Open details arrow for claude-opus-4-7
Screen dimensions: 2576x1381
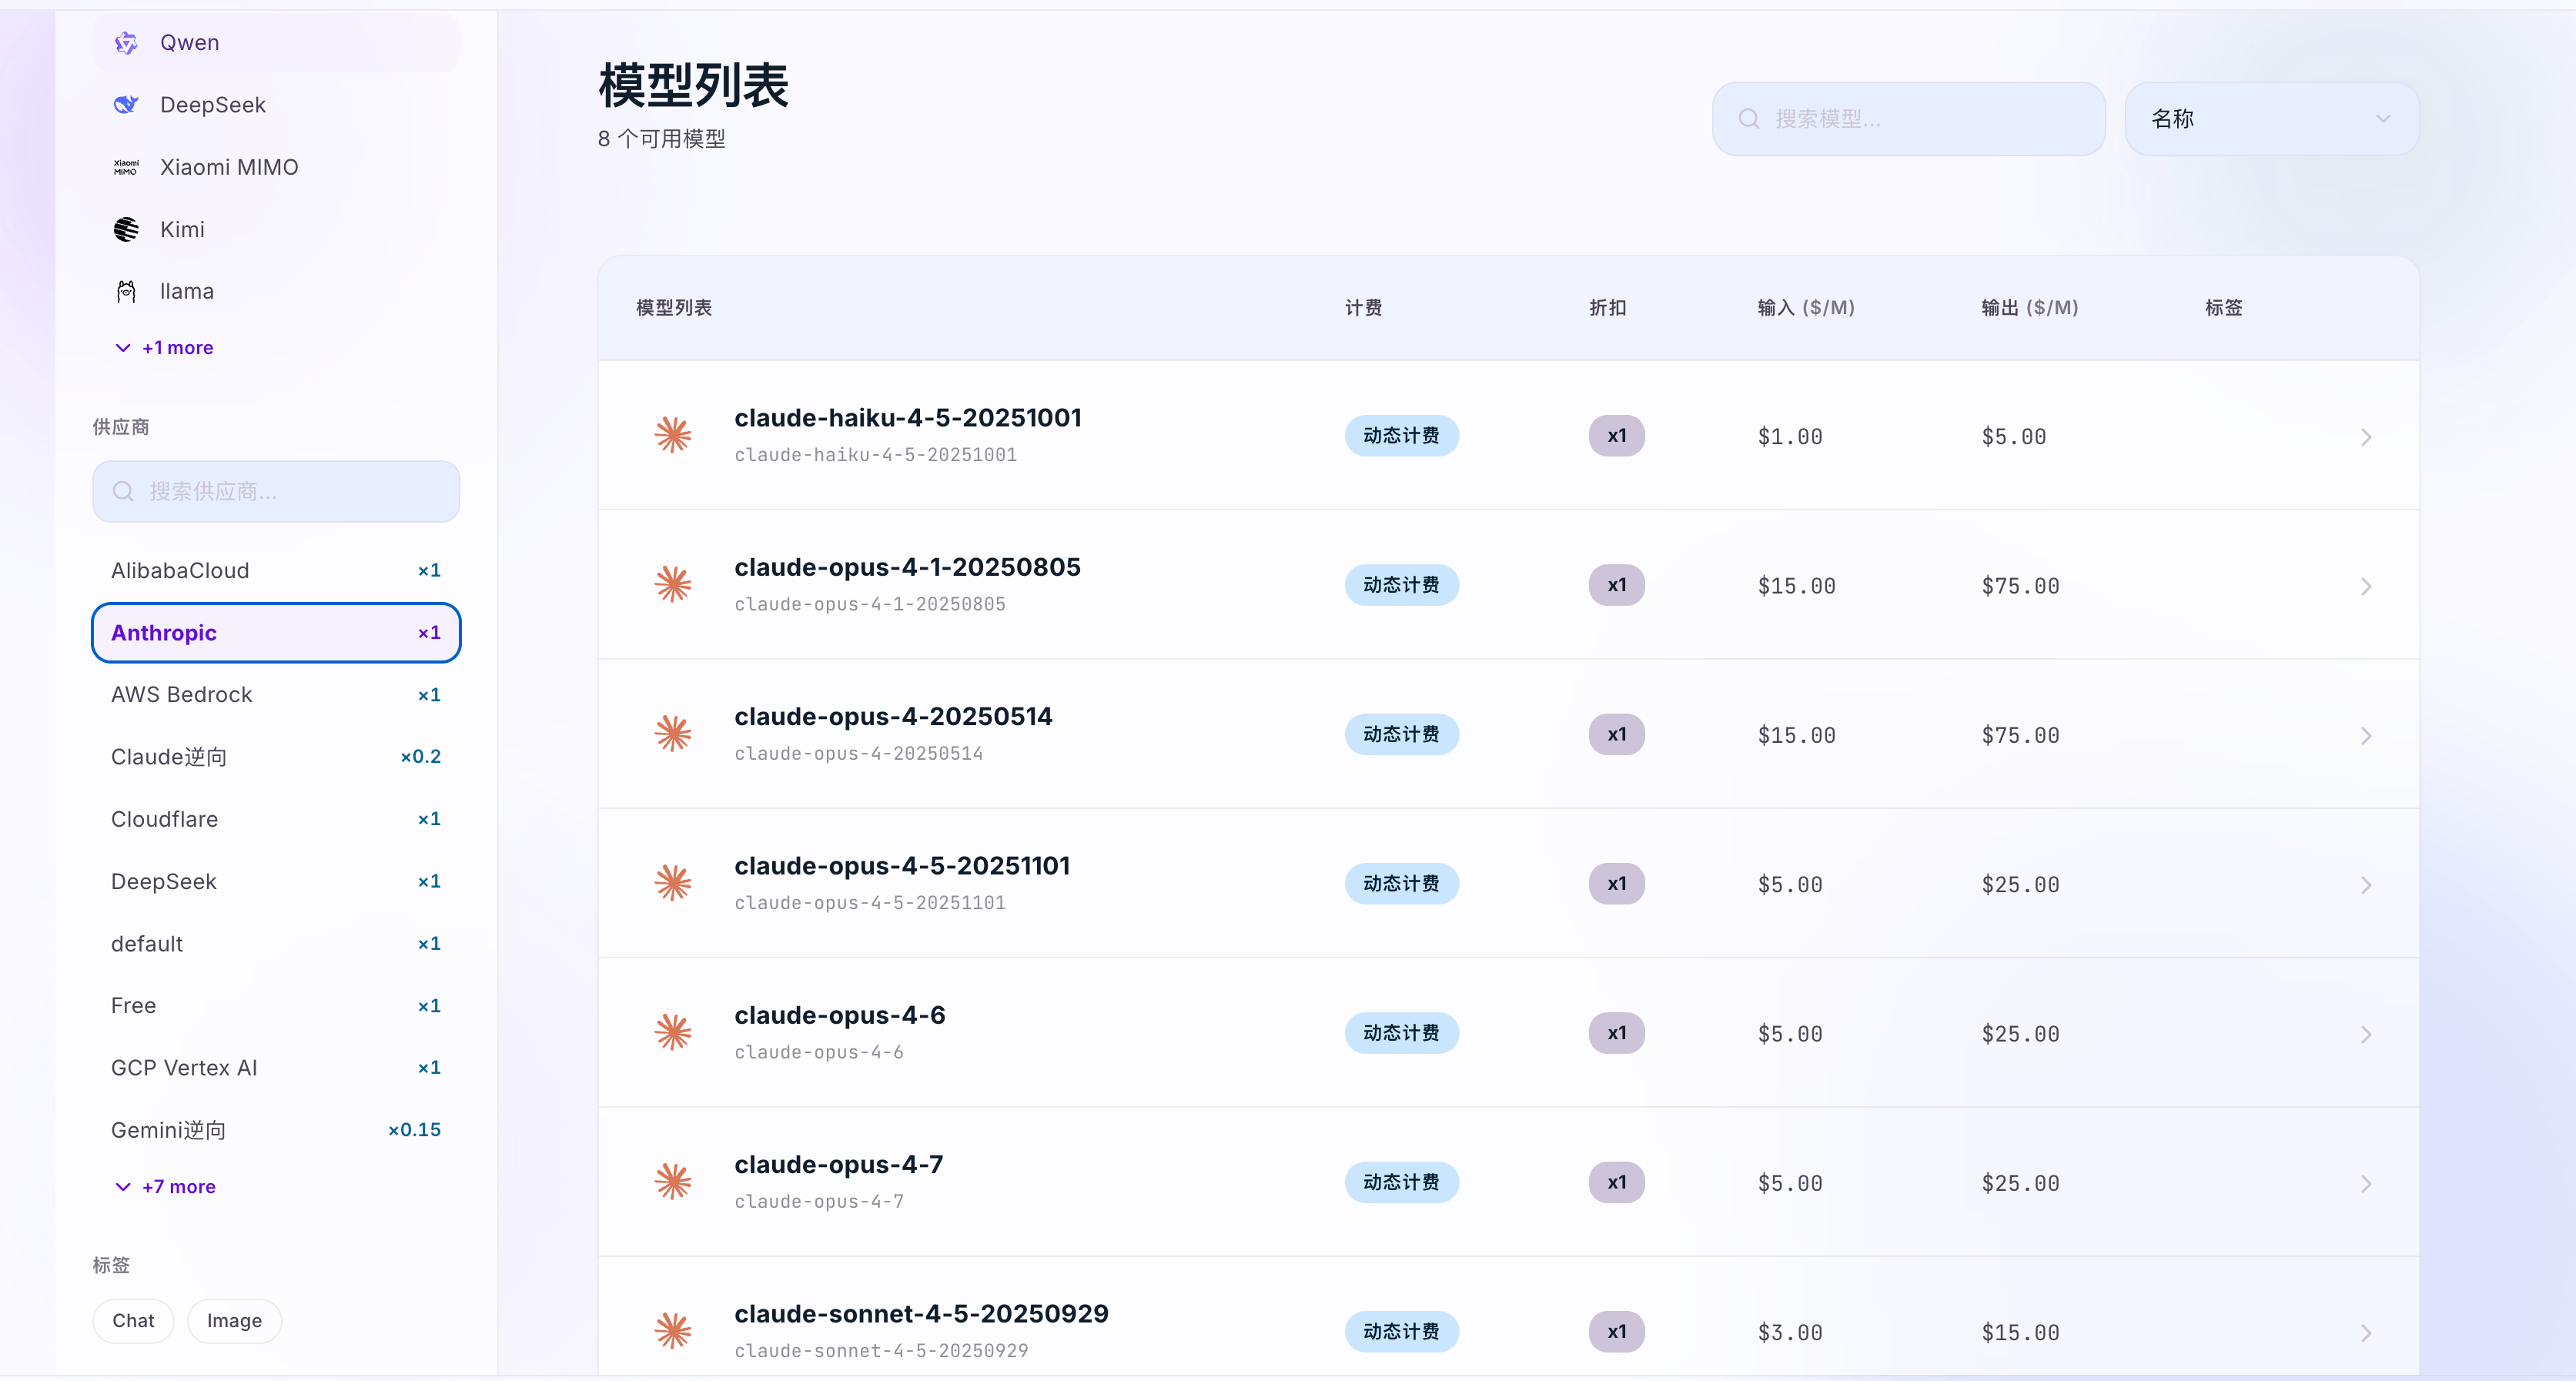pyautogui.click(x=2366, y=1184)
